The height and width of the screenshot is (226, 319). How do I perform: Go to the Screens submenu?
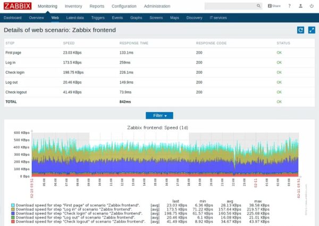(156, 18)
